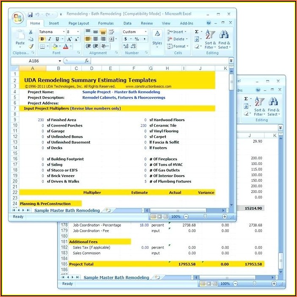Apply the Fill Color bucket

[x=55, y=46]
